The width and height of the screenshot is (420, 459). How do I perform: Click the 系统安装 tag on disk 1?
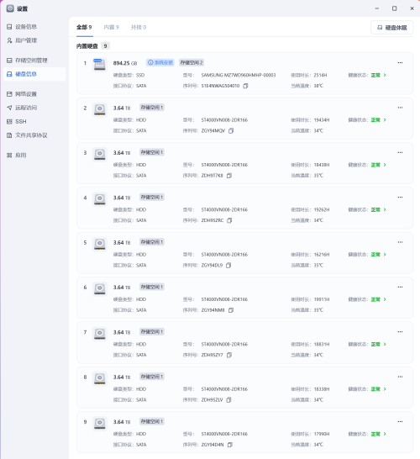160,62
